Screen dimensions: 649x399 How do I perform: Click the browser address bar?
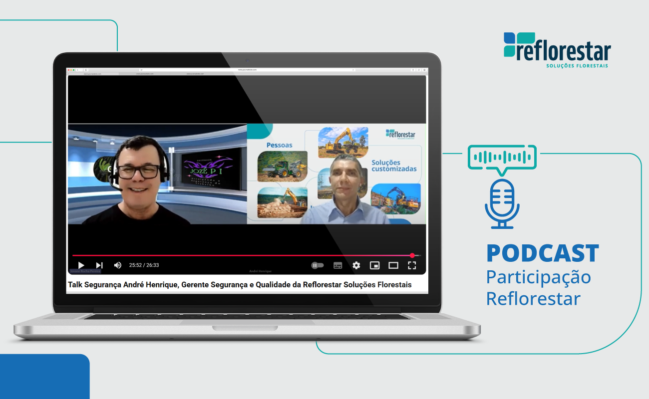click(248, 70)
